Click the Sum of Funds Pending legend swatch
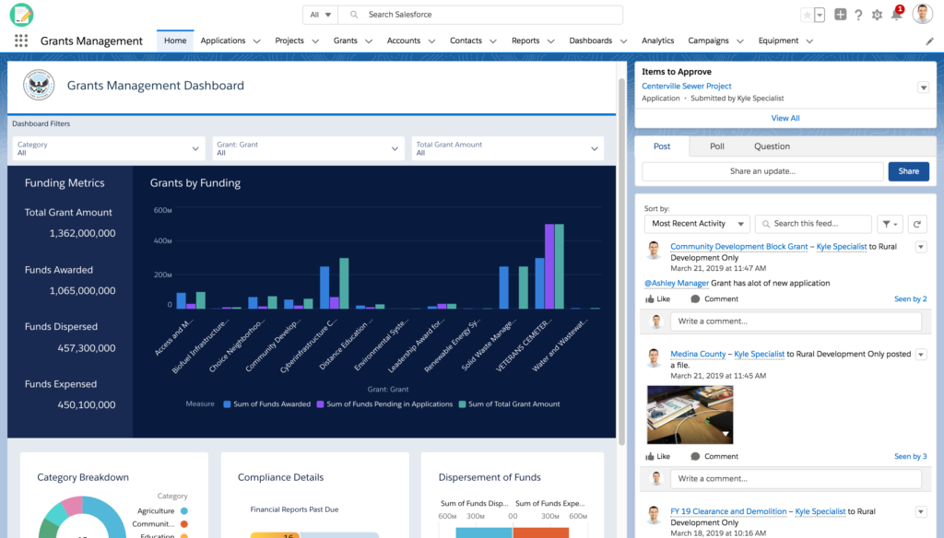The image size is (944, 538). click(320, 404)
